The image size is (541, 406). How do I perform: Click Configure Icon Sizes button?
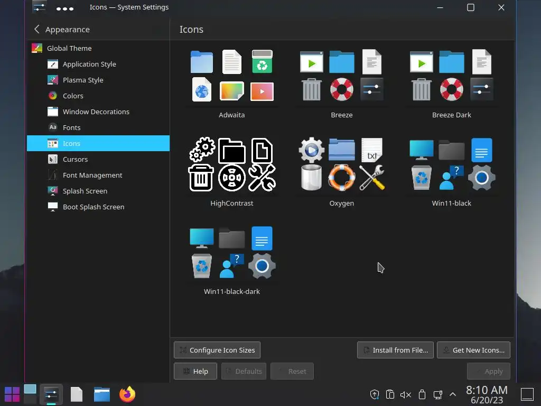pos(217,350)
